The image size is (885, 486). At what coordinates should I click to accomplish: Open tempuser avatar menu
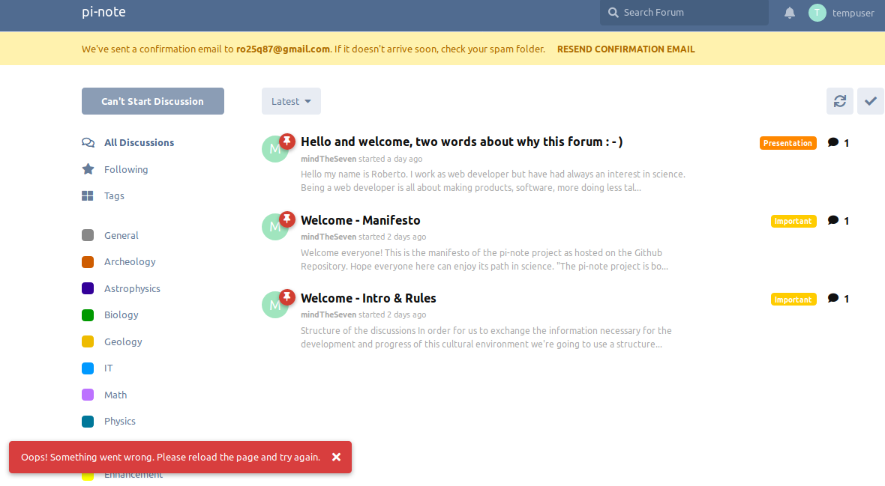point(817,13)
